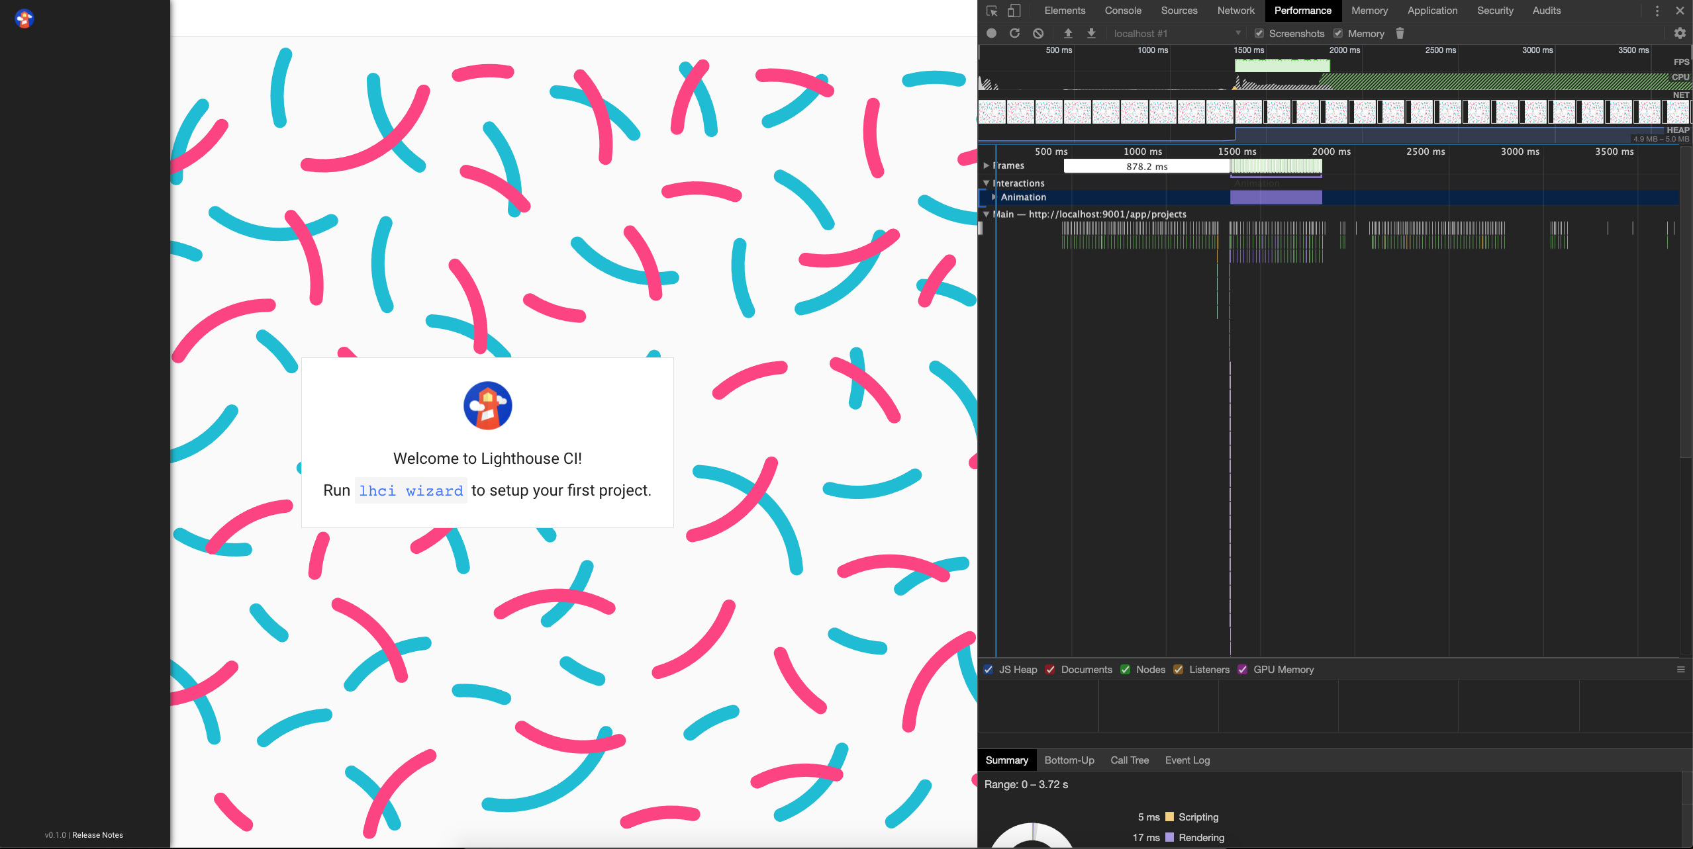
Task: Uncheck the Listeners counter
Action: [x=1178, y=670]
